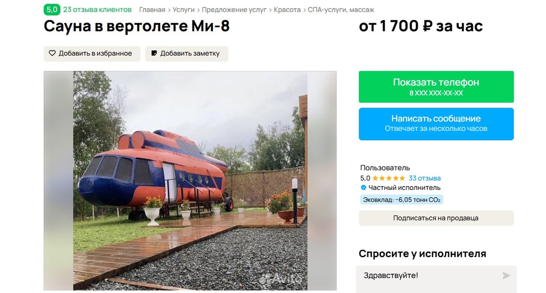Screen dimensions: 546x293
Task: Open the helicopter sauna photo
Action: [190, 180]
